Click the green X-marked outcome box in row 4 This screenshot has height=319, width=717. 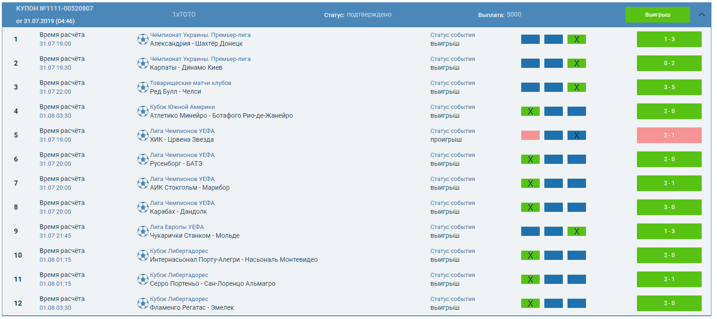click(530, 111)
